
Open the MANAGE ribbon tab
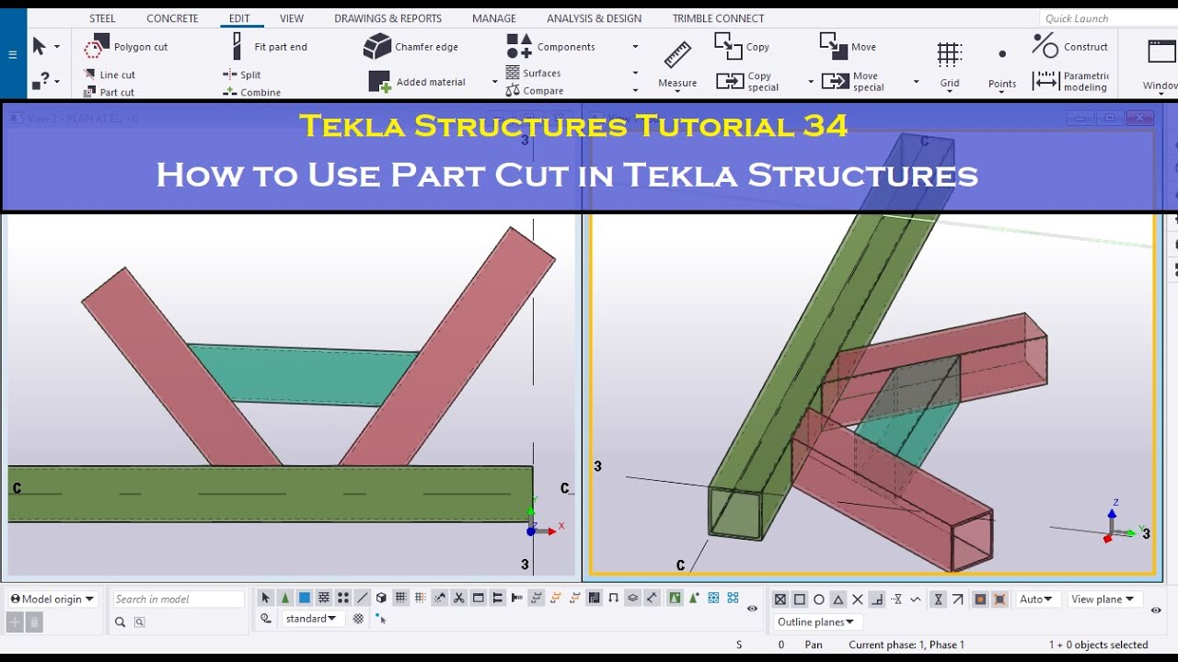tap(494, 18)
